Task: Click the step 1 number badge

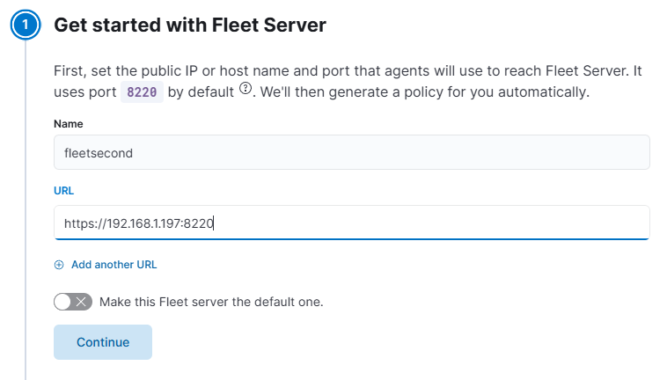Action: 25,26
